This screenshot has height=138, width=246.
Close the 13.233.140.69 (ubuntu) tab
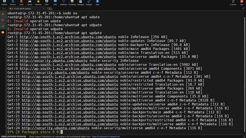pos(43,9)
